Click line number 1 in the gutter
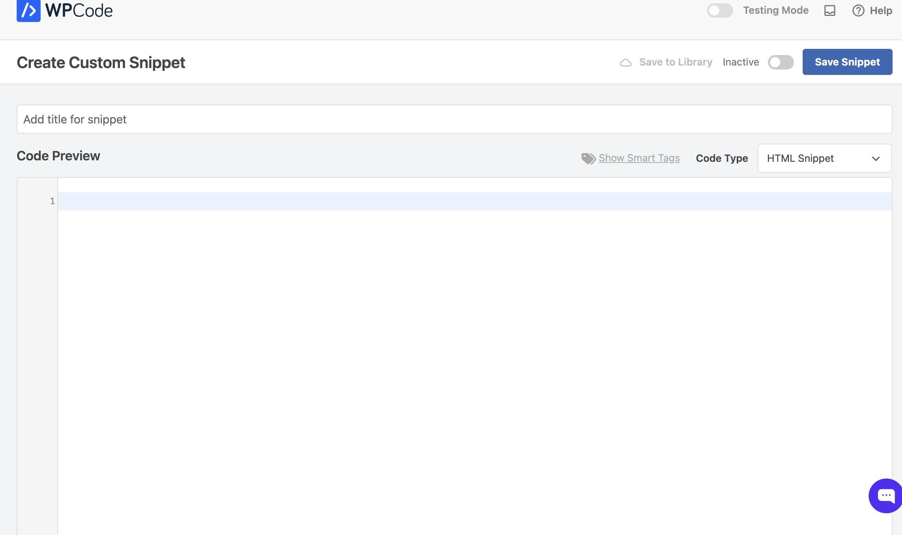Screen dimensions: 902x535 click(x=53, y=201)
